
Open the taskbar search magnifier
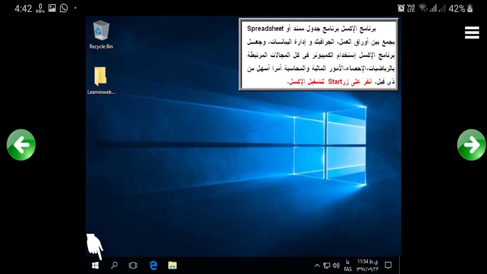(114, 265)
